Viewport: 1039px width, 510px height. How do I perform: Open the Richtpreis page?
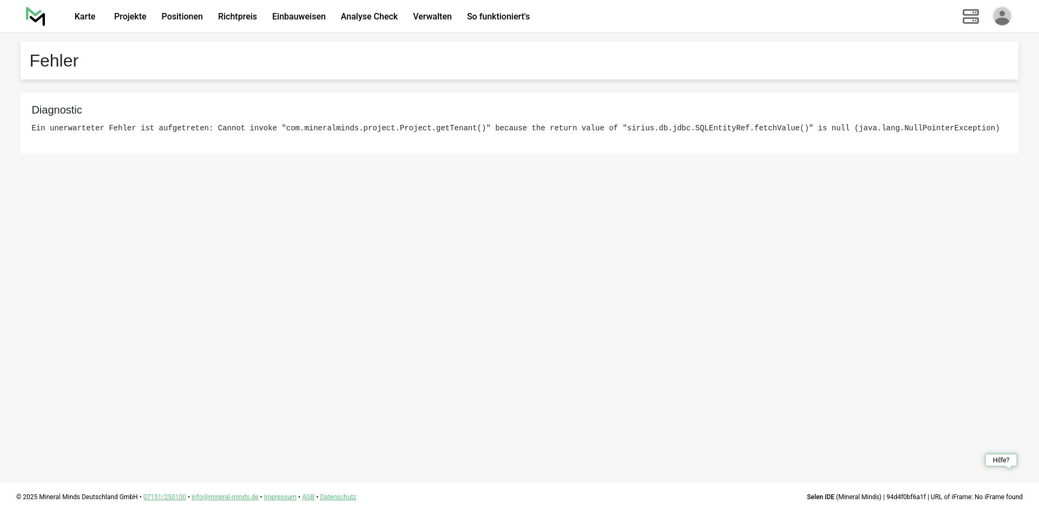coord(237,17)
